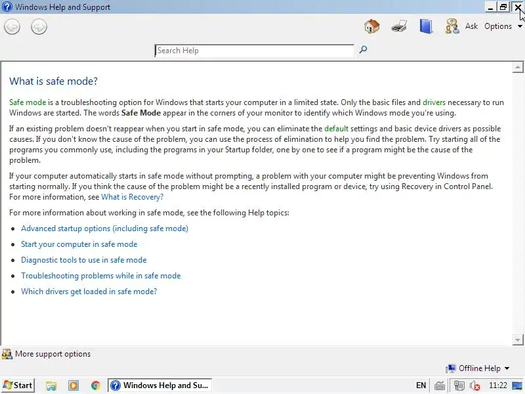Launch the media player from the taskbar
The image size is (525, 394).
73,385
